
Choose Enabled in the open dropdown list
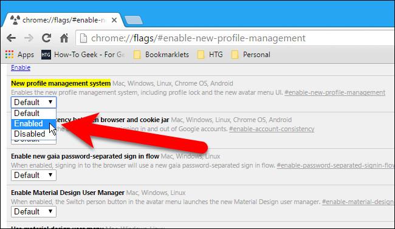[x=34, y=124]
